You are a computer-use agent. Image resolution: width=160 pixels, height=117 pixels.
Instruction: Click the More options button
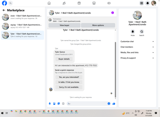[98, 25]
